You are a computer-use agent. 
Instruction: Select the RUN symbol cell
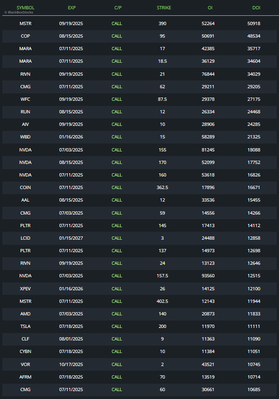tap(26, 111)
